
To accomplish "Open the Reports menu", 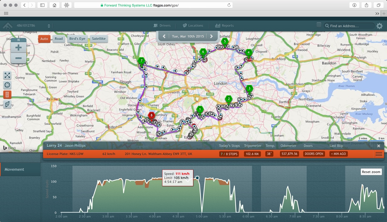I will click(224, 26).
